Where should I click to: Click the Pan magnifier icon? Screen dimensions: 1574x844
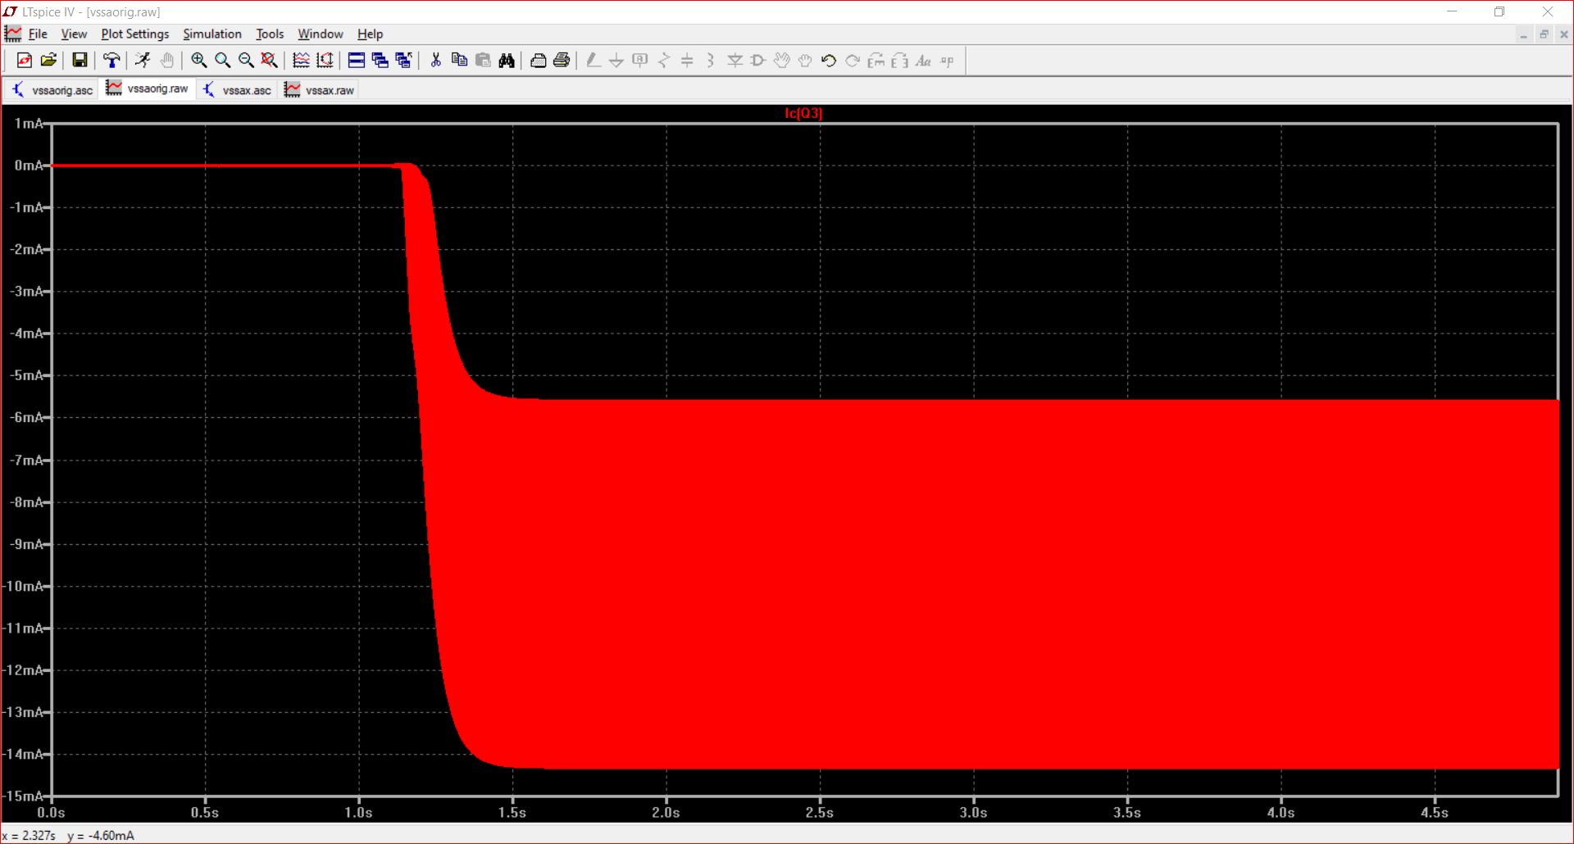222,60
